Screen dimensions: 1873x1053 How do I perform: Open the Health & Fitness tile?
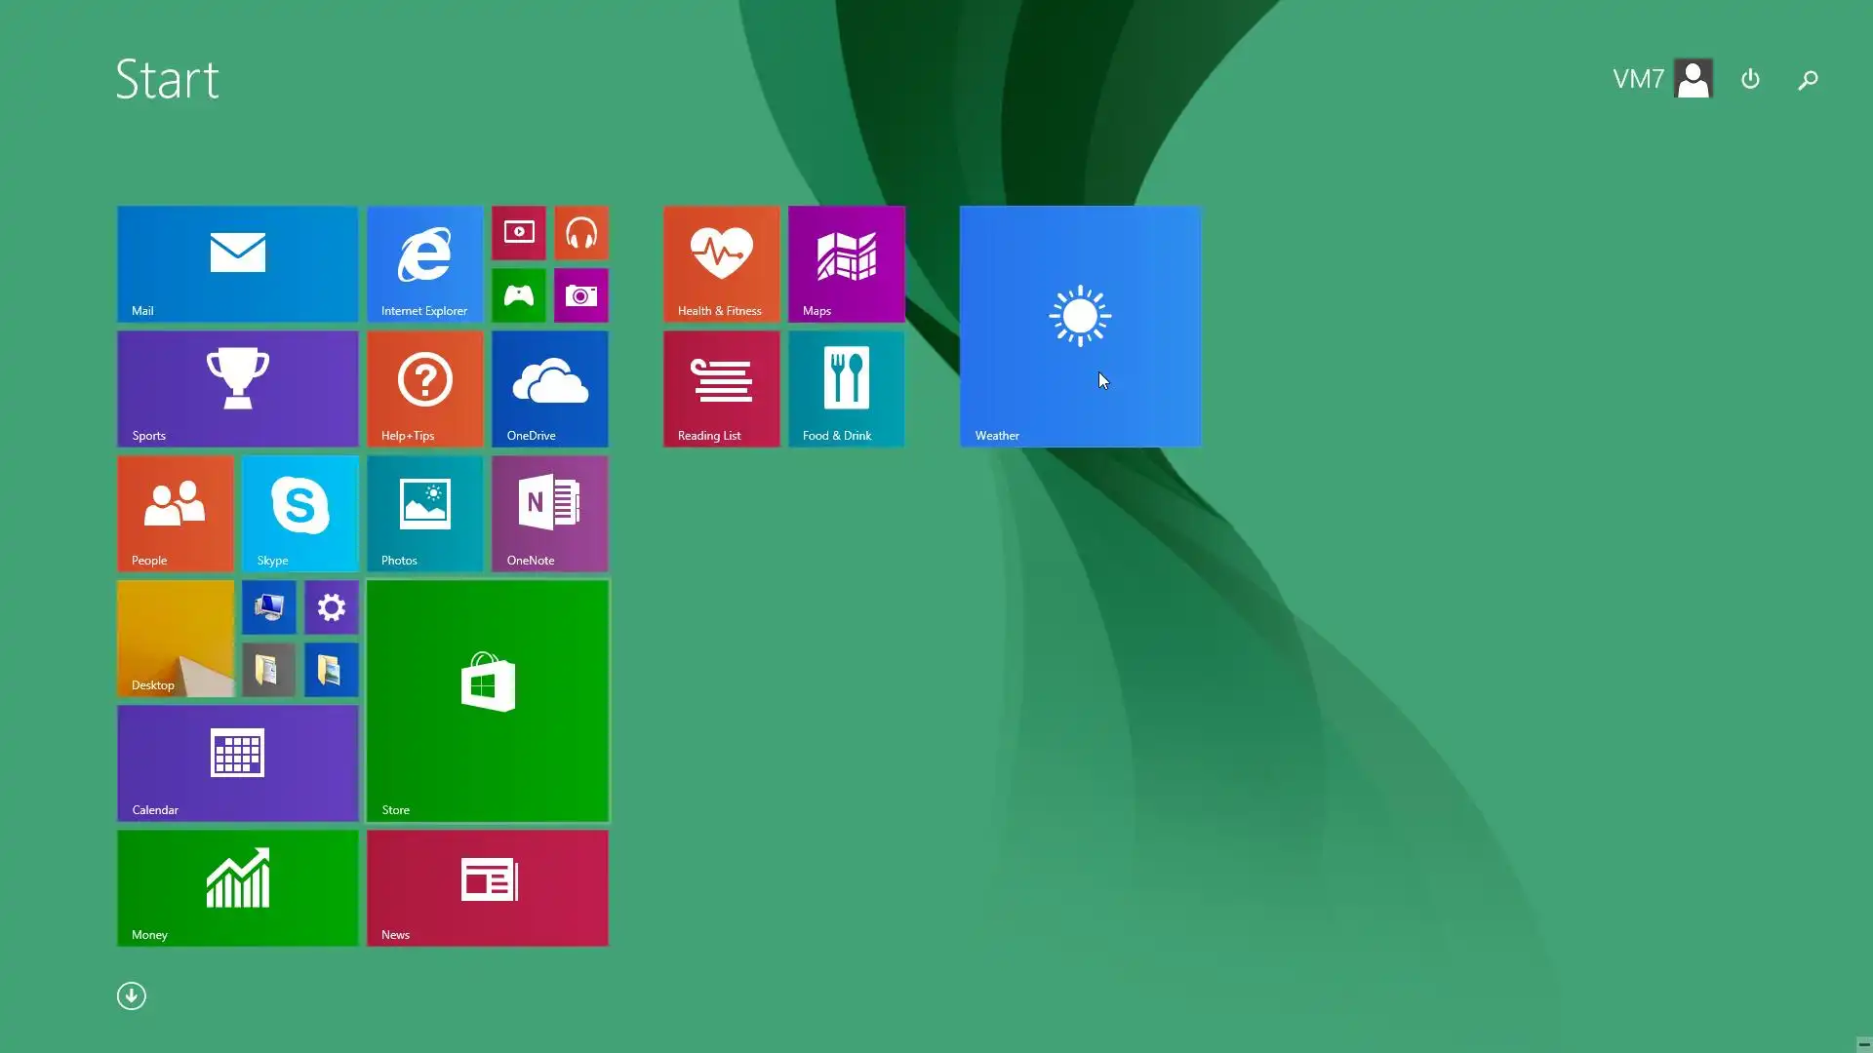tap(721, 263)
